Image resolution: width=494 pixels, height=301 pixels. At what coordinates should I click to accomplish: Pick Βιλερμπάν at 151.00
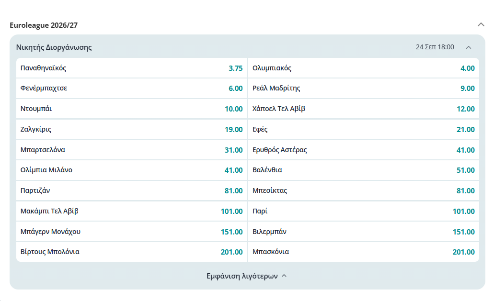364,232
